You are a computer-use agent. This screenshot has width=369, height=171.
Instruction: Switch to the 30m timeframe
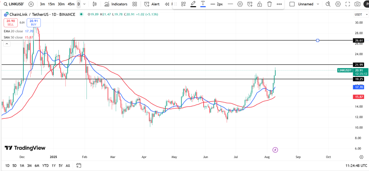click(x=61, y=4)
